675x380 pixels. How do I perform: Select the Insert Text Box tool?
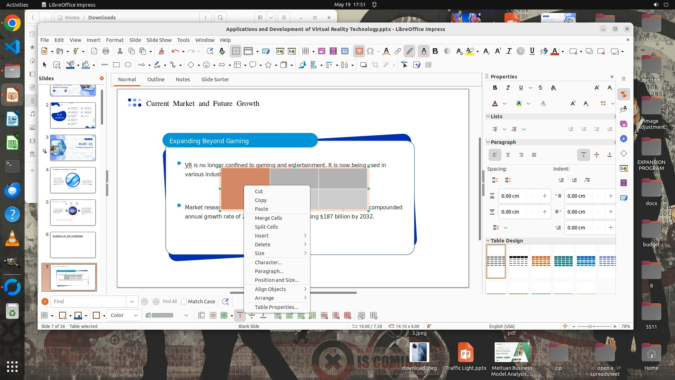(359, 51)
